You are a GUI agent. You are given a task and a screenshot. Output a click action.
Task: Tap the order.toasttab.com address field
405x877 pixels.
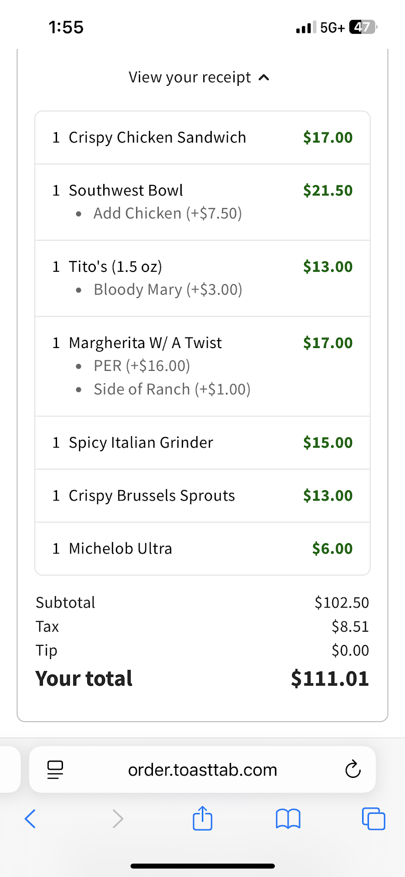click(x=202, y=770)
